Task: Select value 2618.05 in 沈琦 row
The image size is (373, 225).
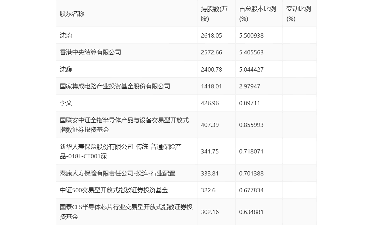Action: [x=211, y=36]
